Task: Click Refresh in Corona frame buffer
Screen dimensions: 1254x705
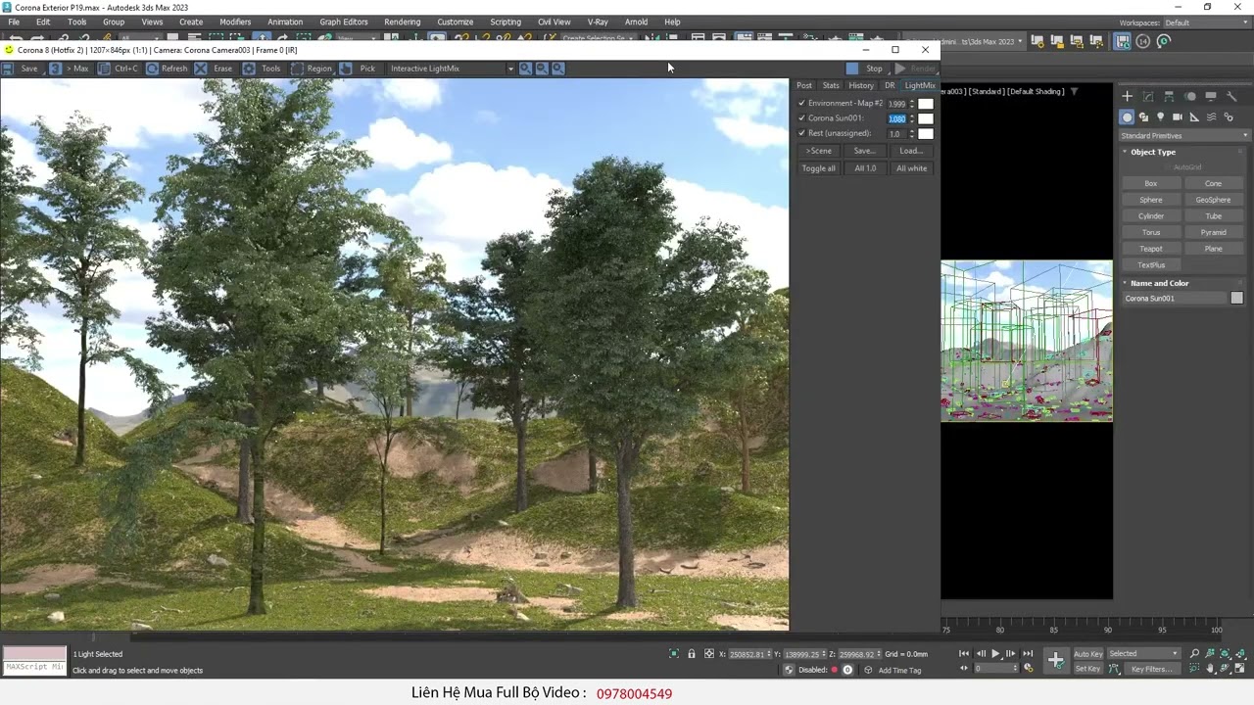Action: [x=167, y=69]
